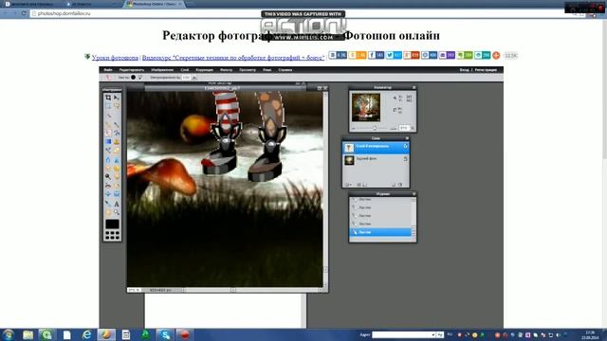Open the Видеокурс photo processing link

[x=233, y=58]
